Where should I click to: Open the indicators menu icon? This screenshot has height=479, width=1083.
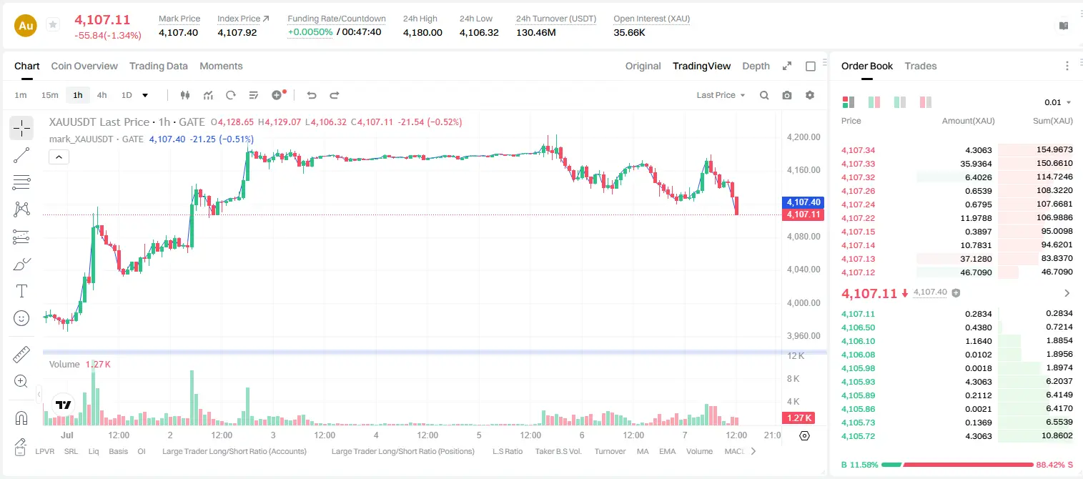208,95
